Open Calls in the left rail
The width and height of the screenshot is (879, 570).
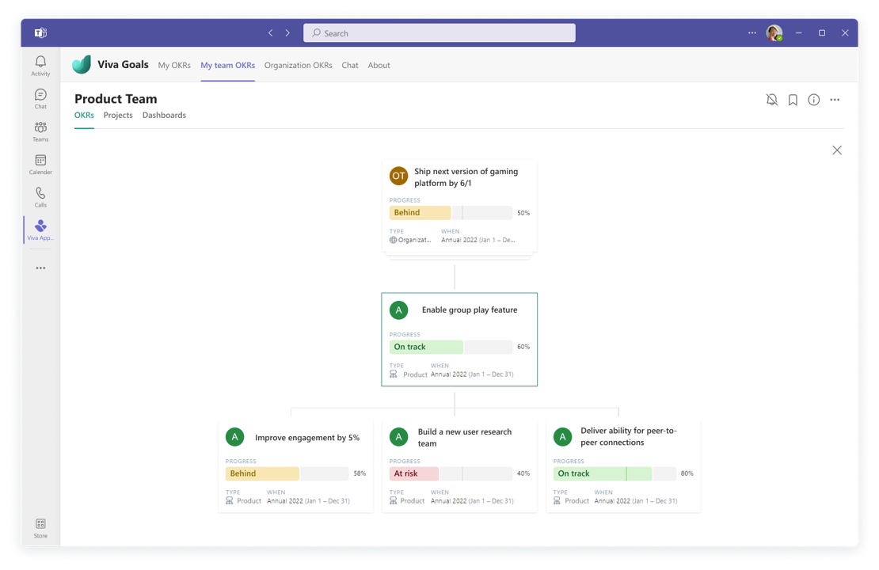pyautogui.click(x=40, y=197)
